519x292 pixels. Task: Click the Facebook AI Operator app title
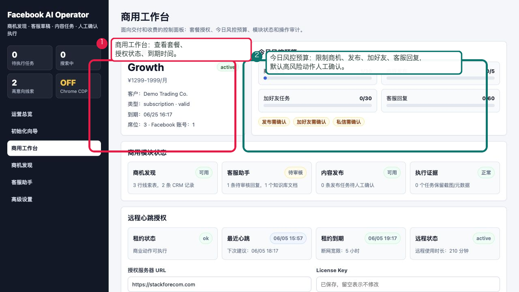click(48, 15)
